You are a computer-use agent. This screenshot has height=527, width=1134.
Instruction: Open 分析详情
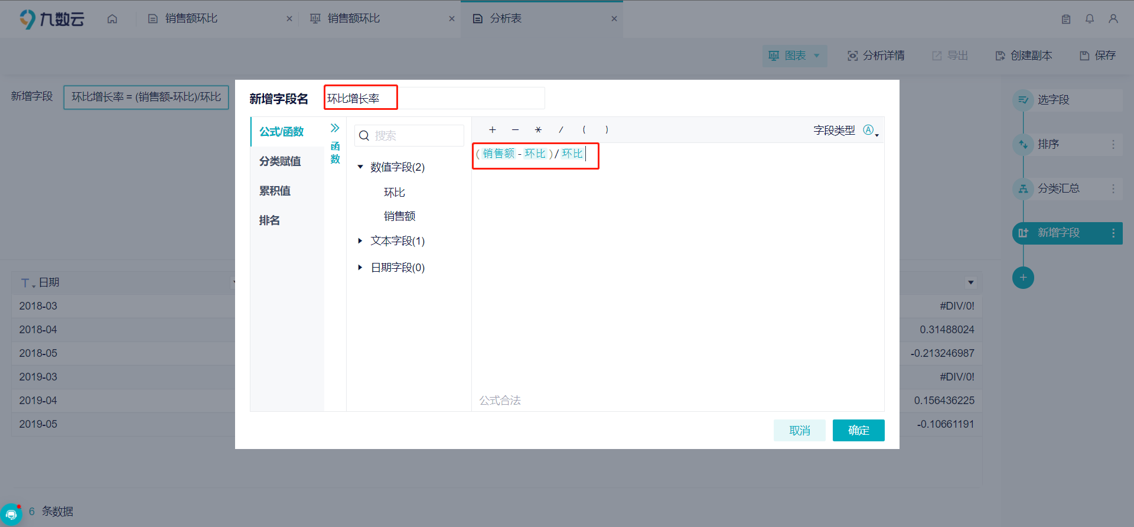point(876,56)
